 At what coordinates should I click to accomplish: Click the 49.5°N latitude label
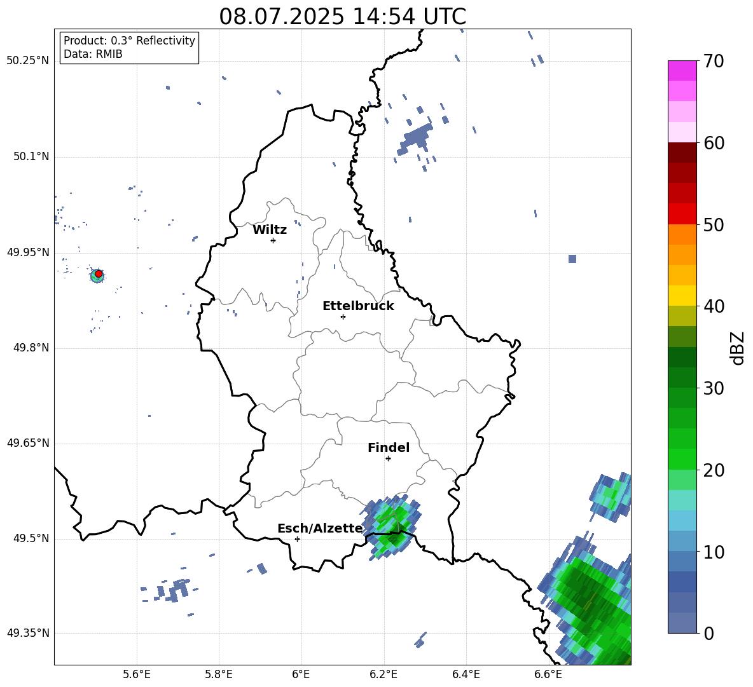point(31,538)
